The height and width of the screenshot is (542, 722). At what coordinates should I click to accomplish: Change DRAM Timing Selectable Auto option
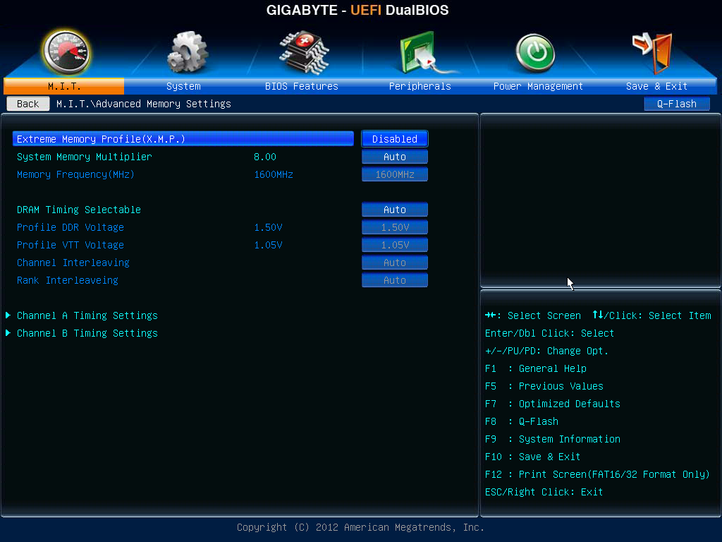point(395,210)
